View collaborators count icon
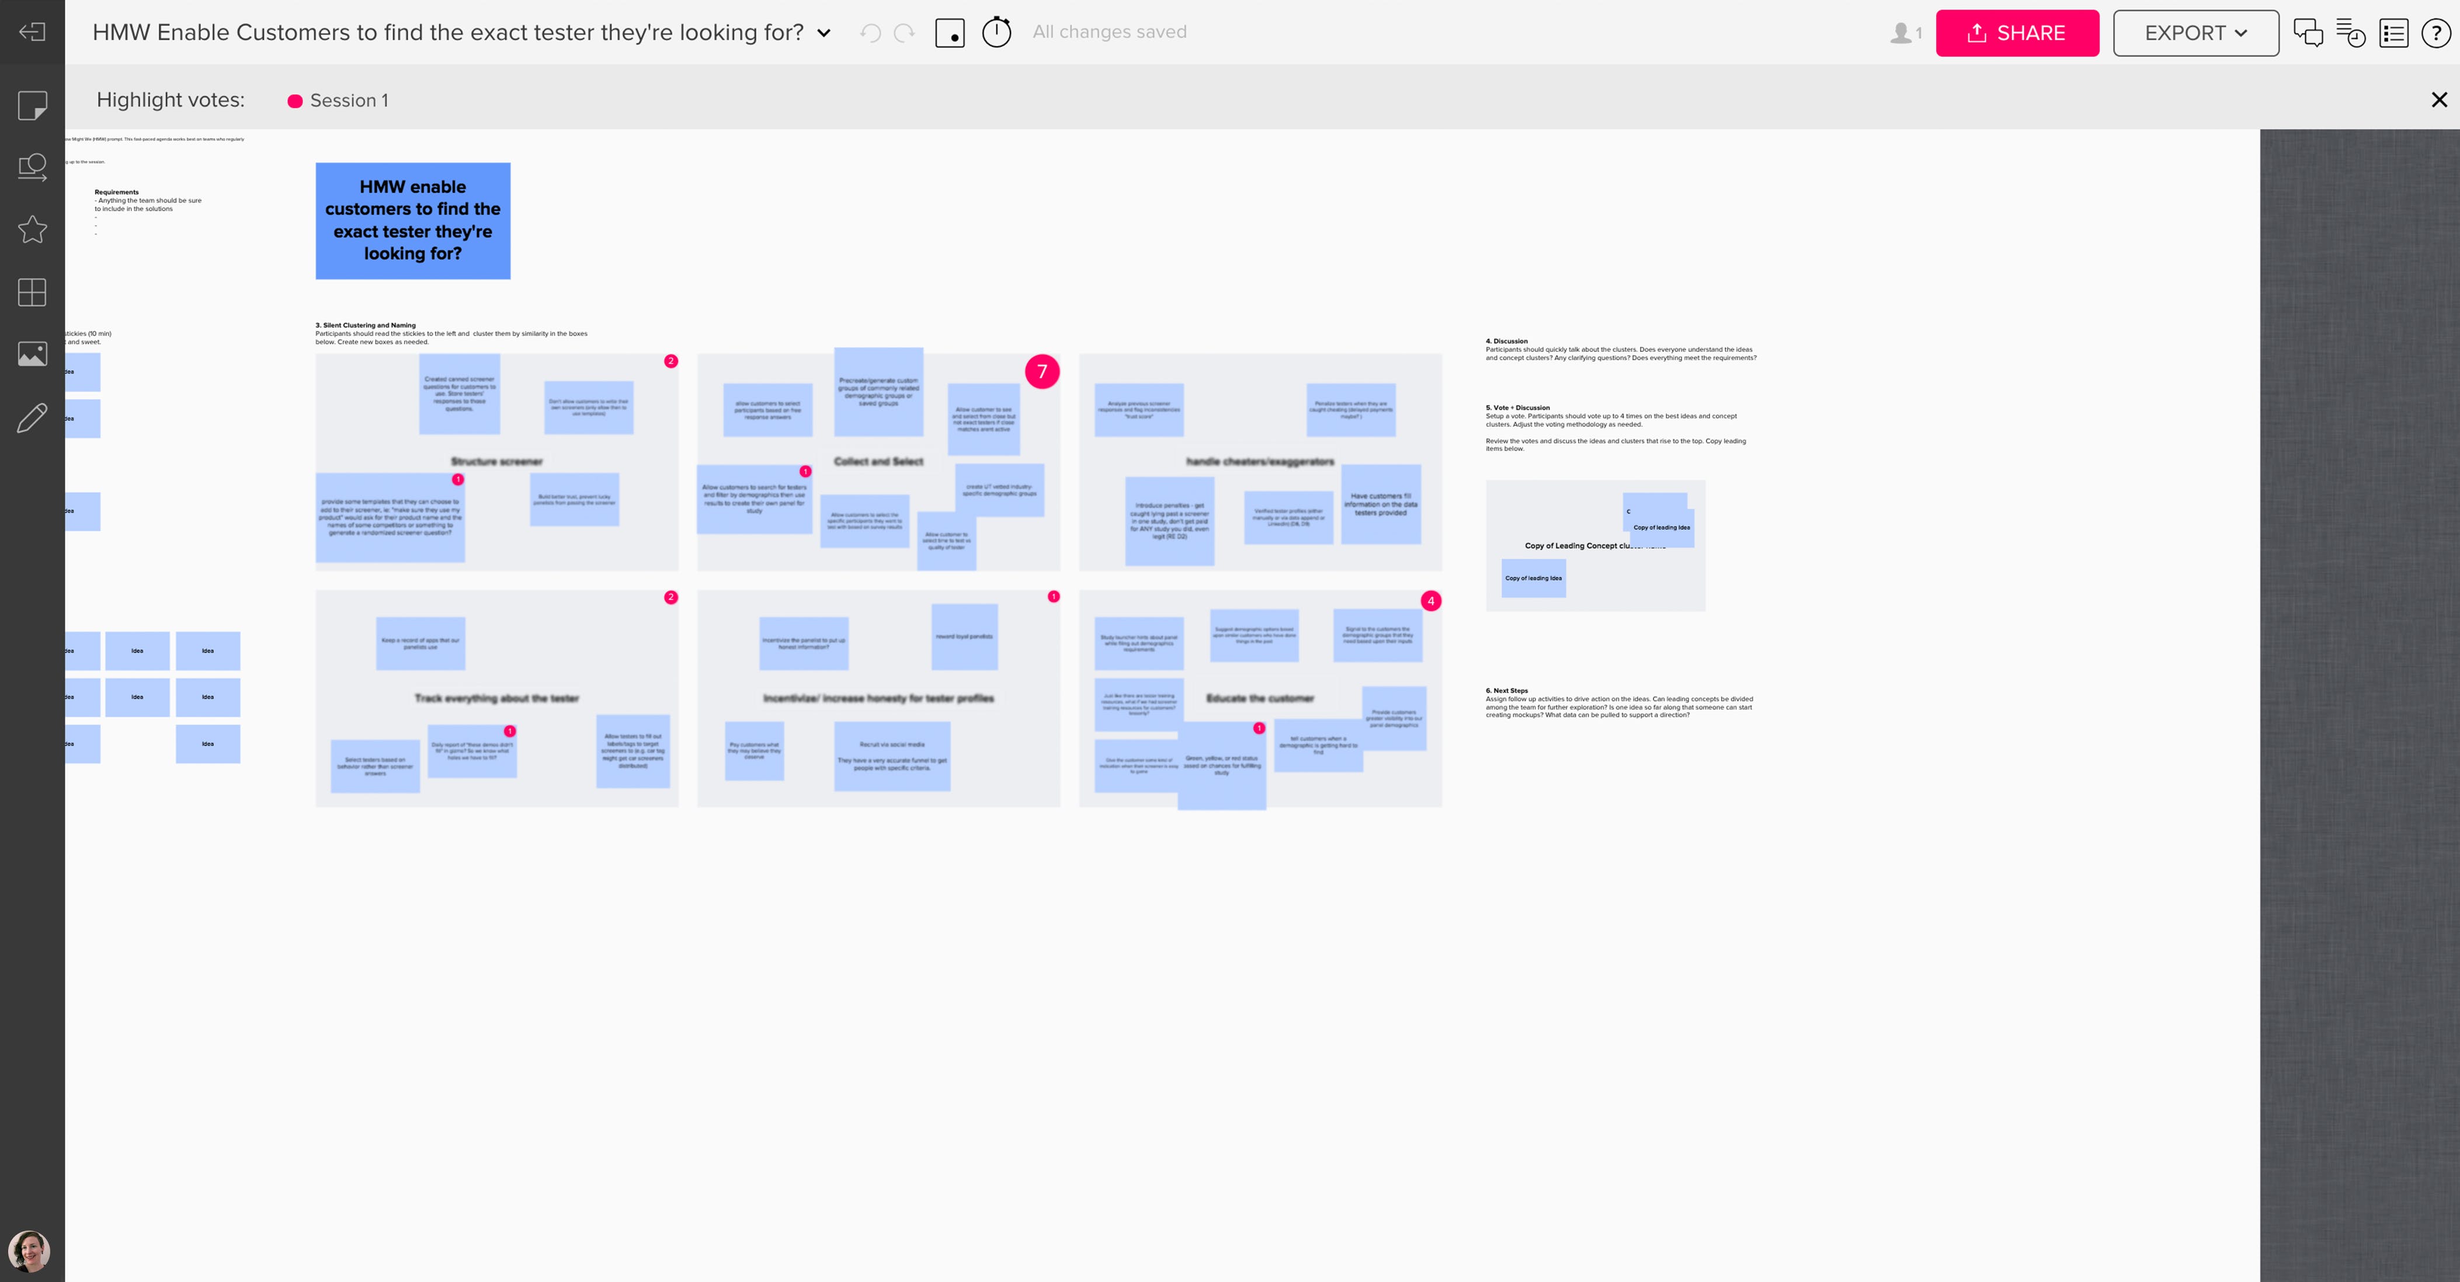2460x1282 pixels. 1905,33
